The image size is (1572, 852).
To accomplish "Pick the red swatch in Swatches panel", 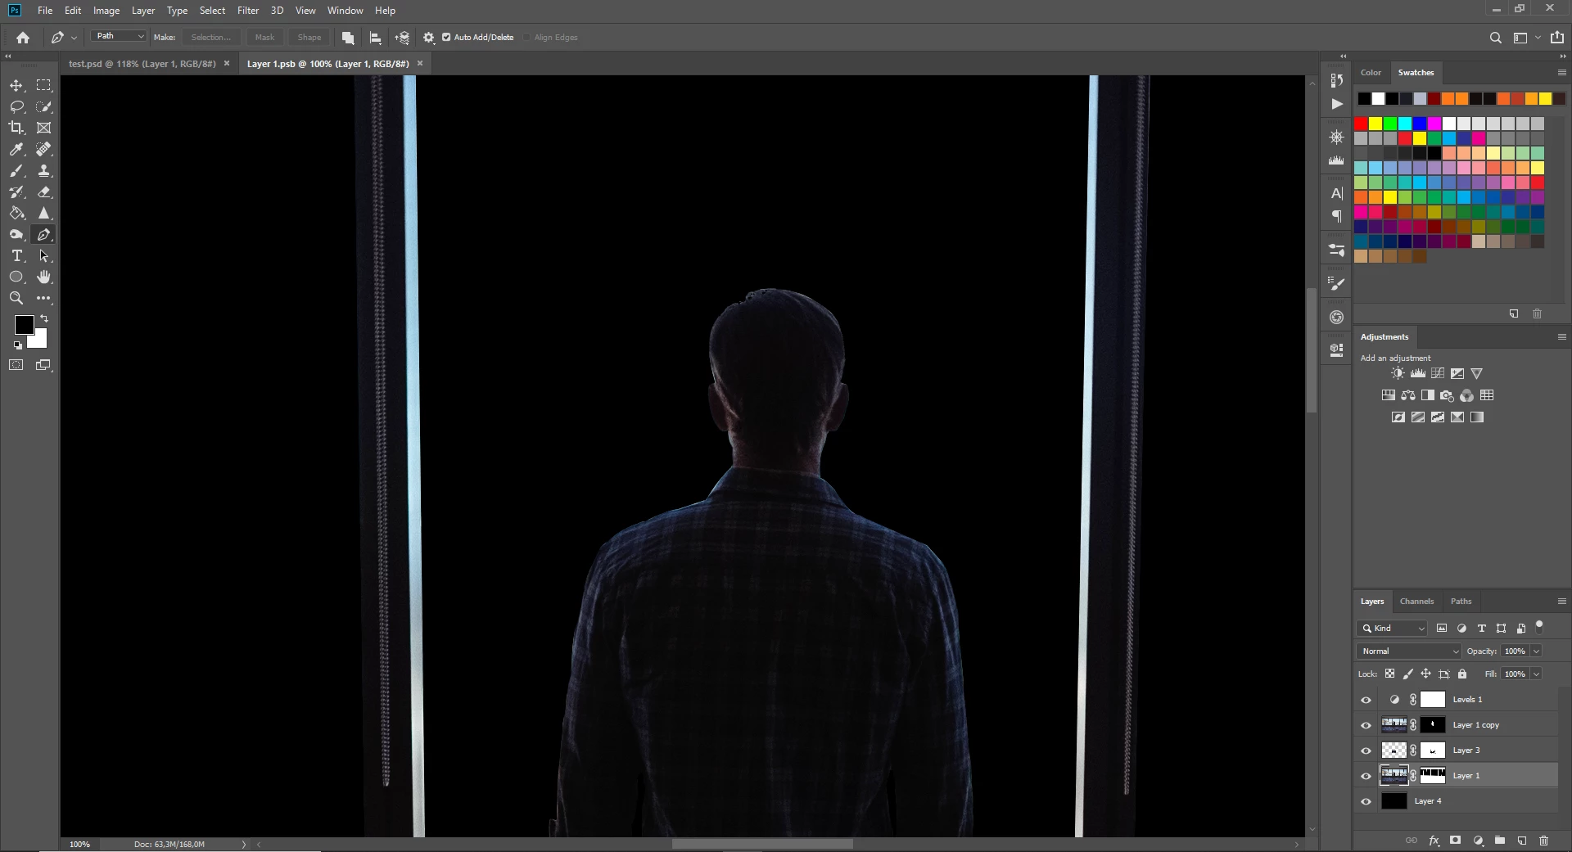I will point(1361,124).
